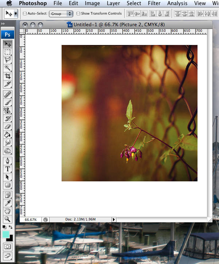Select the Horizontal Type tool
This screenshot has height=264, width=219.
click(x=8, y=169)
